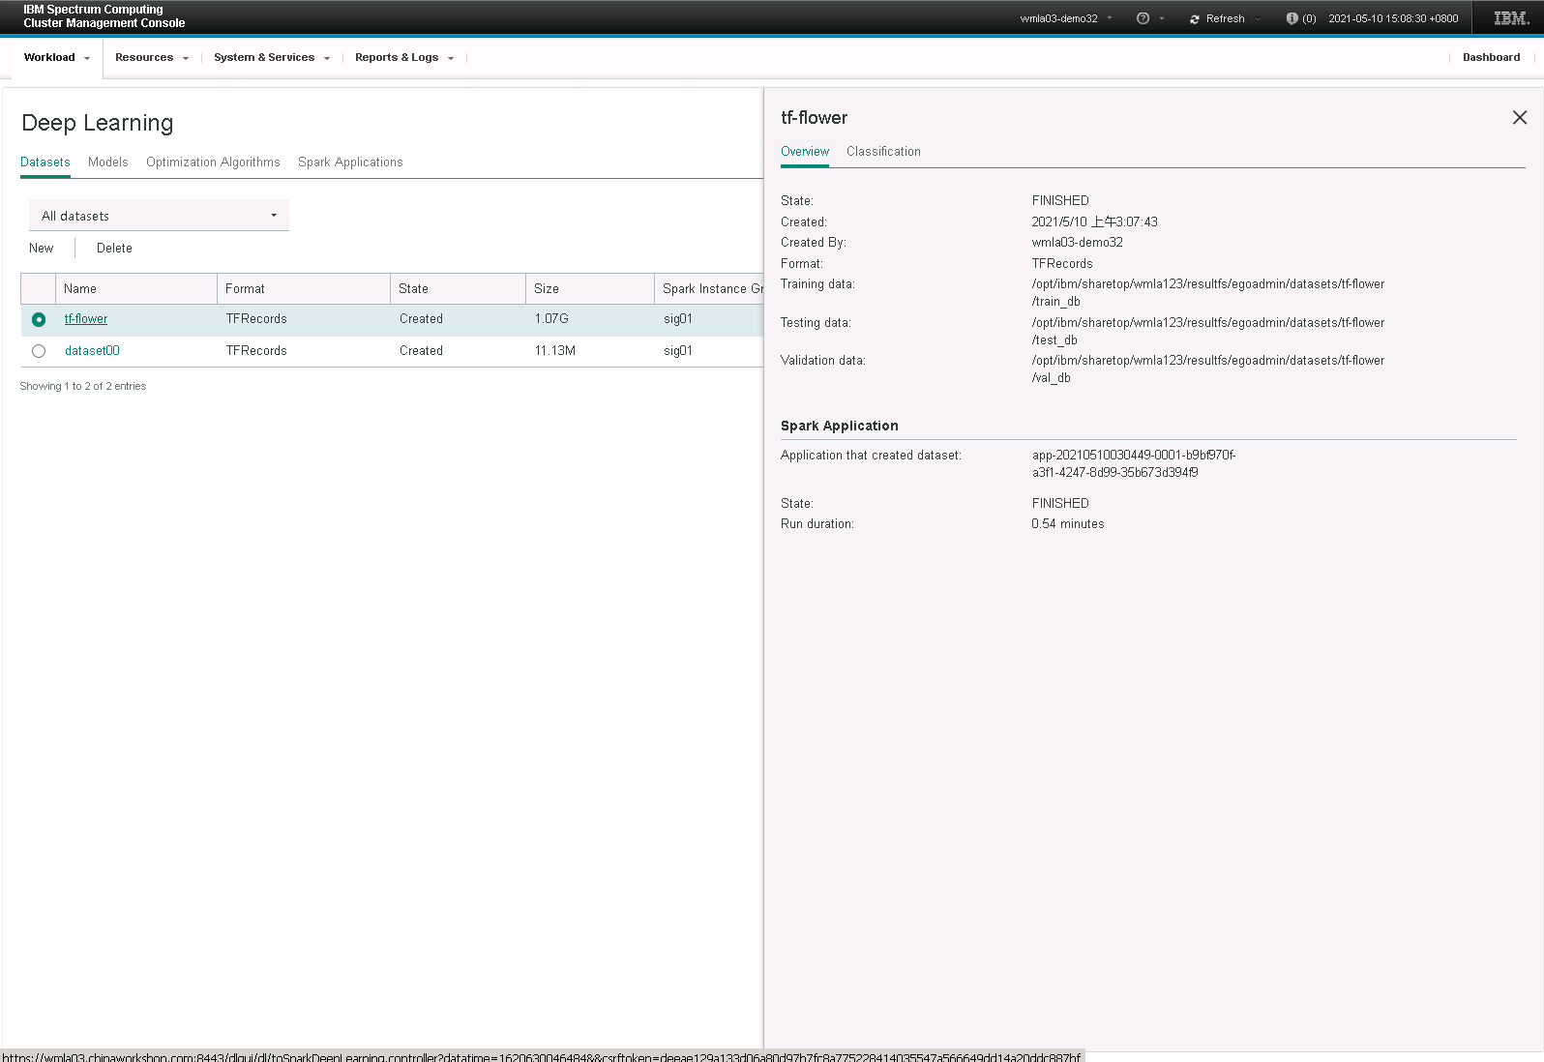Click the Delete dataset button
The image size is (1544, 1062).
(x=114, y=249)
